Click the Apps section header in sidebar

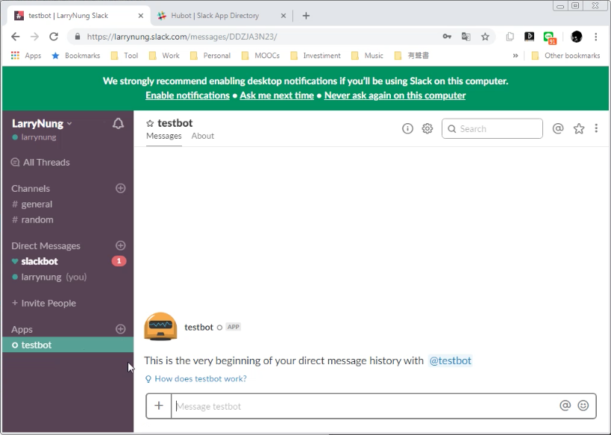22,329
